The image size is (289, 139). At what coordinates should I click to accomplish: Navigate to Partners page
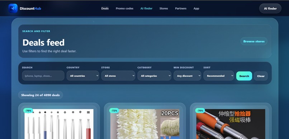tap(181, 9)
